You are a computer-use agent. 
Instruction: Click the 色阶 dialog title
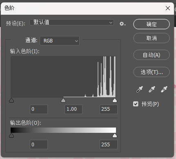pos(9,8)
